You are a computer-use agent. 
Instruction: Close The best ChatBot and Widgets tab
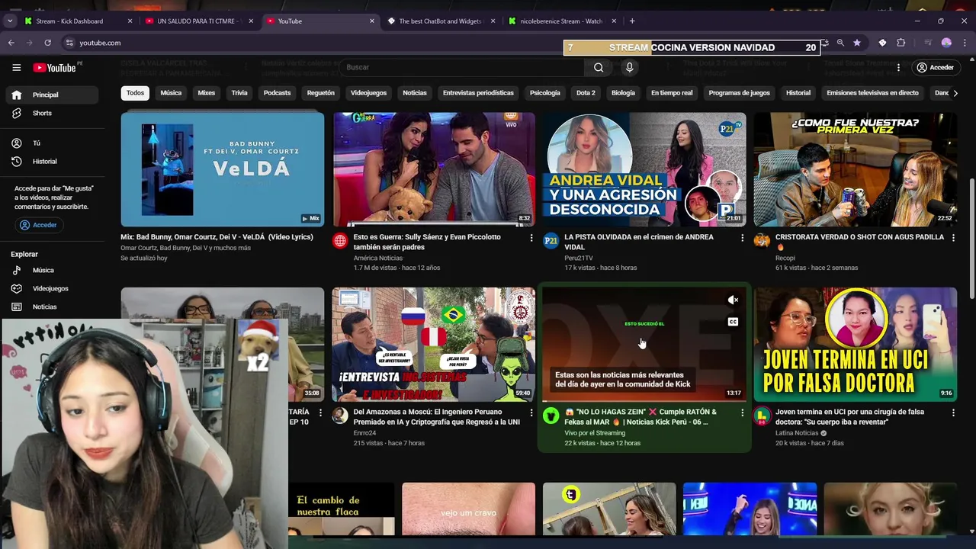click(x=493, y=21)
